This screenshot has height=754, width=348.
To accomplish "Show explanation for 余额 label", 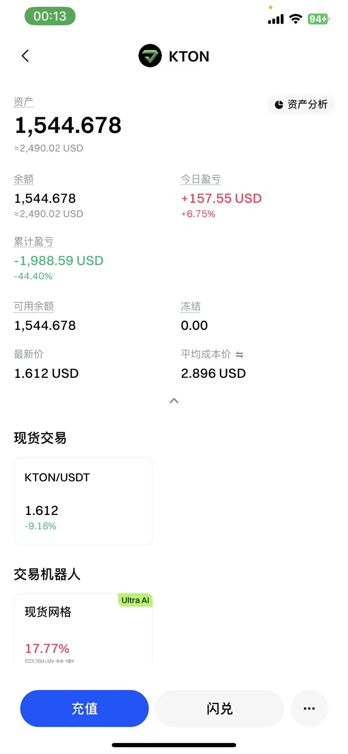I will click(x=24, y=179).
